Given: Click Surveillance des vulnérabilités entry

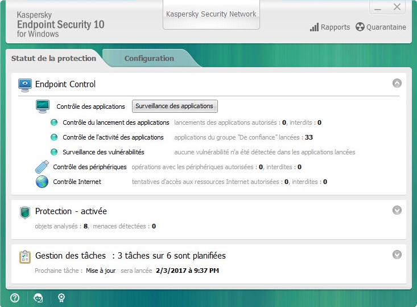Looking at the screenshot, I should 104,152.
